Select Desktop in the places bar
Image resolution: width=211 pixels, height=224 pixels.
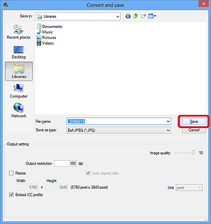(x=18, y=52)
